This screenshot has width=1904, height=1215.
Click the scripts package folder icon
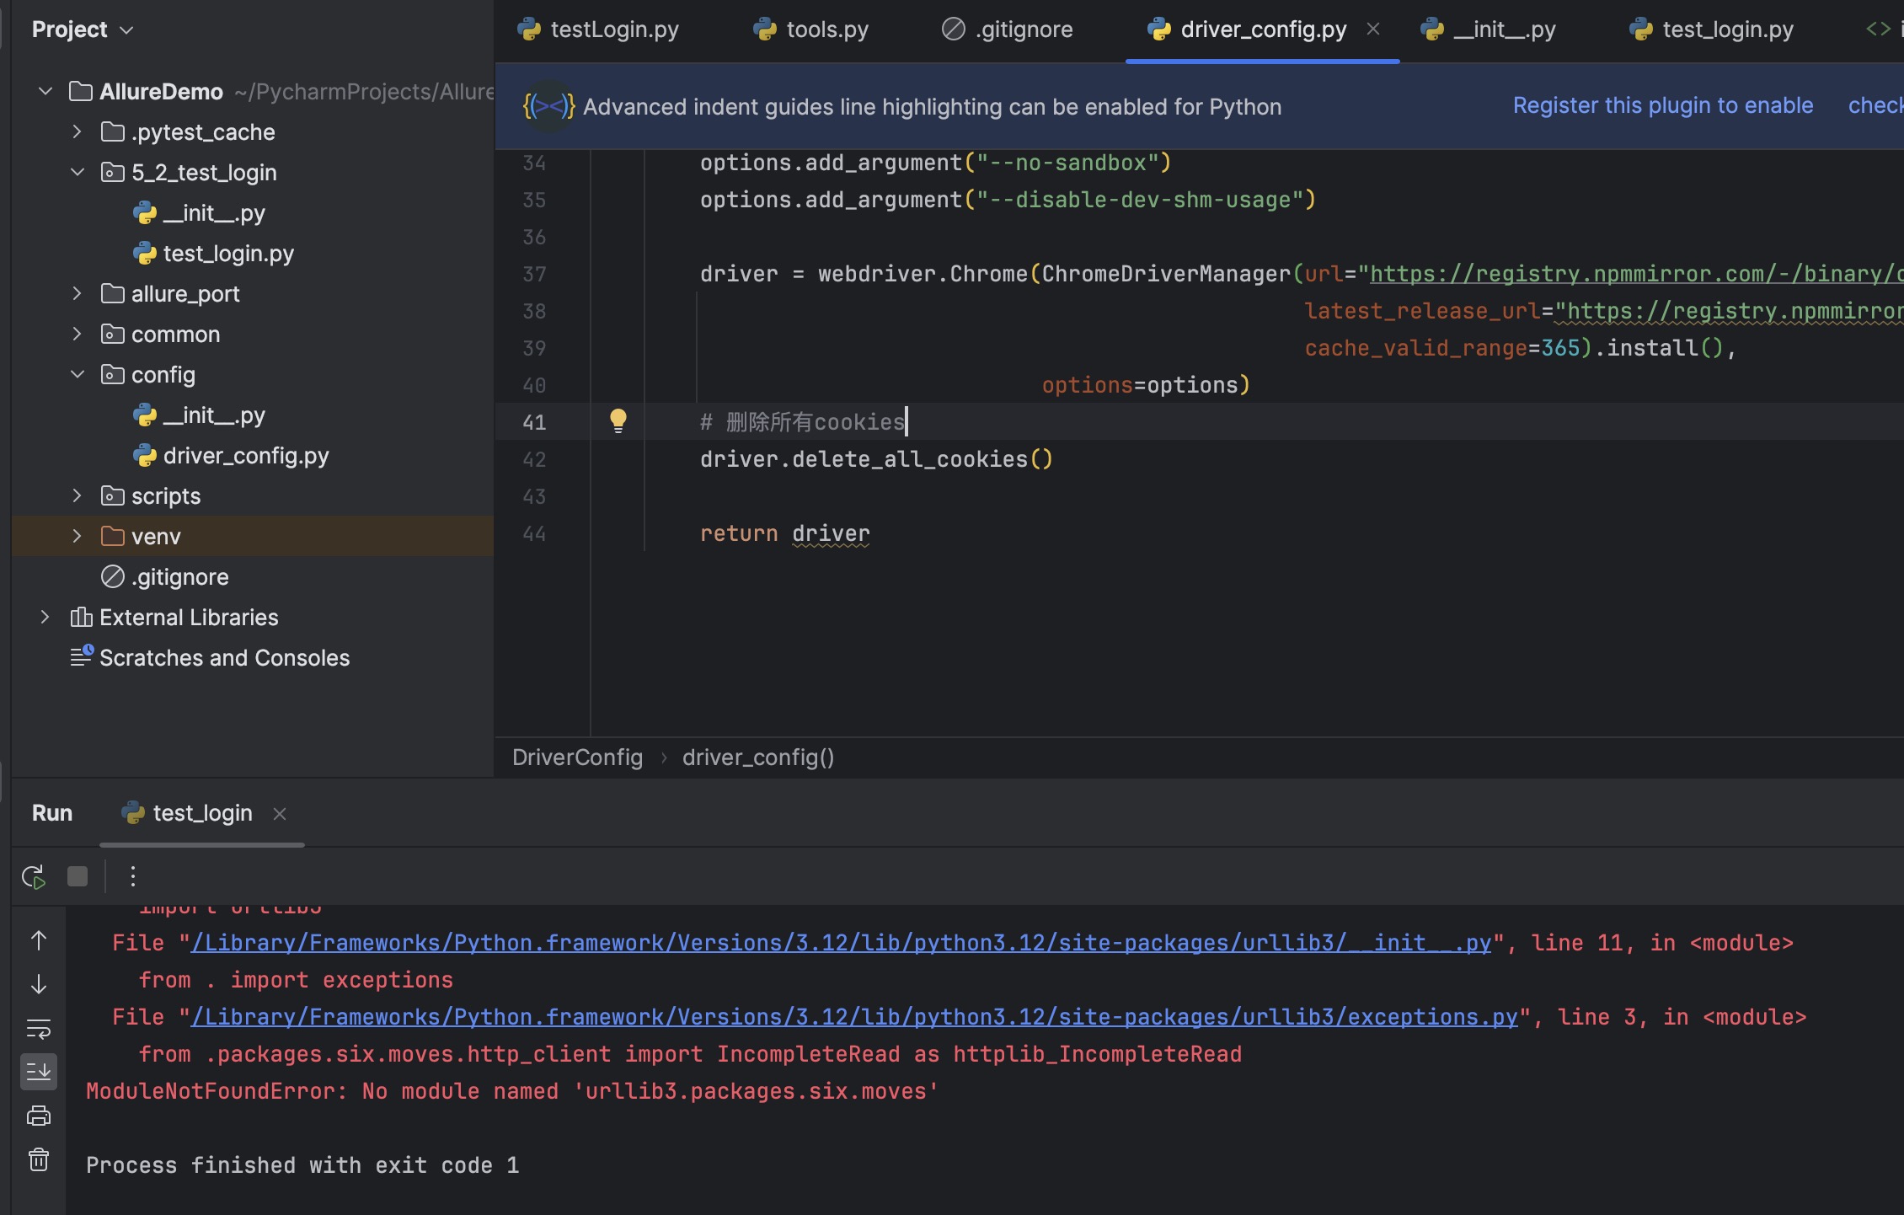[113, 496]
